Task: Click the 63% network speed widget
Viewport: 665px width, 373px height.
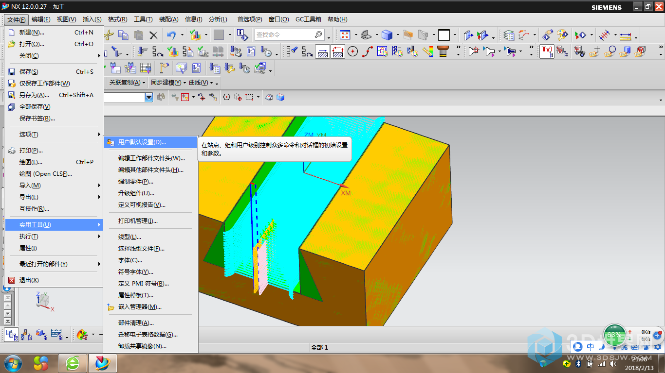Action: pyautogui.click(x=614, y=335)
